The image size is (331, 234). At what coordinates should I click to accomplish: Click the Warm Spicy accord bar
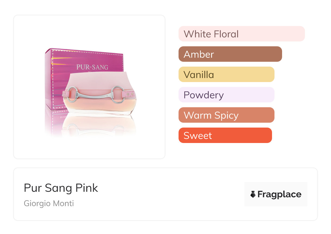tap(226, 115)
